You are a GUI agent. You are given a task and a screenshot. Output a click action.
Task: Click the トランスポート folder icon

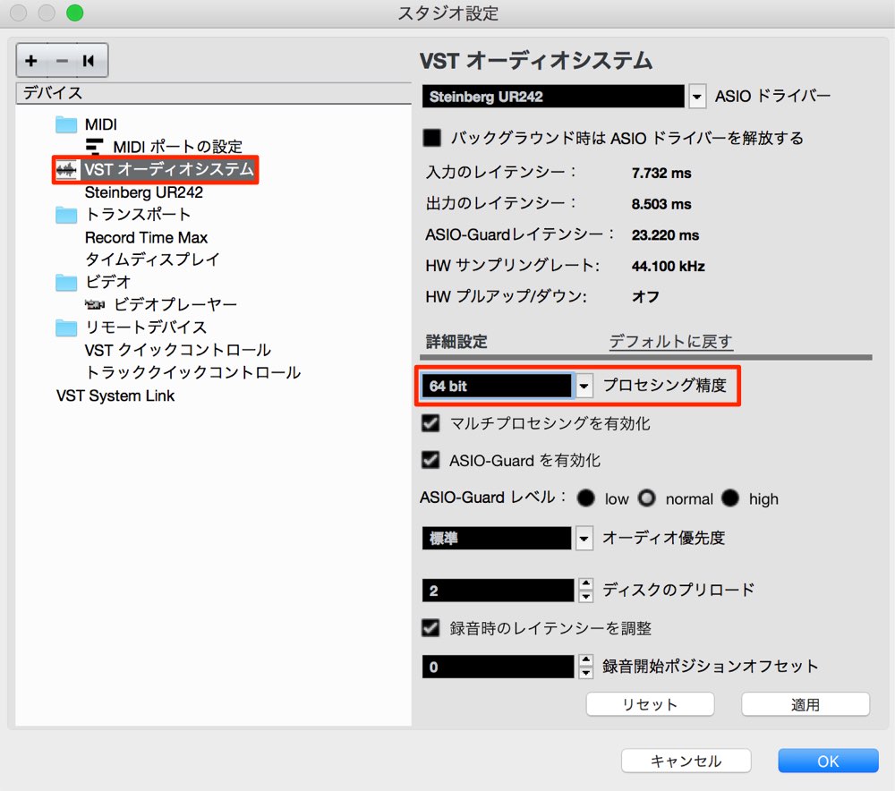point(66,215)
